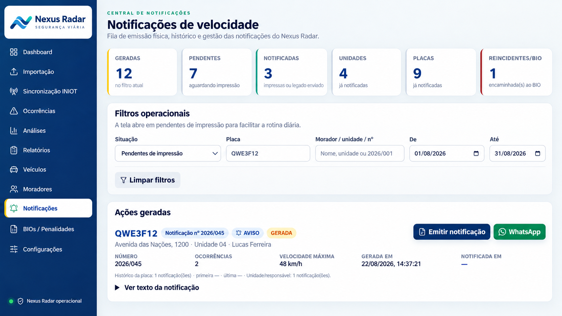
Task: Focus the Placa input field
Action: point(268,153)
